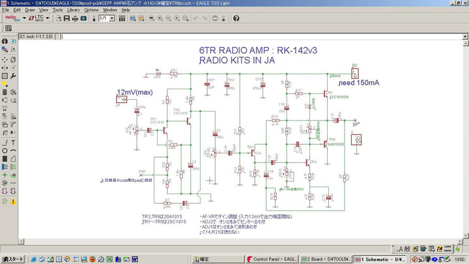Click the ERC warning triangle icon

(x=14, y=201)
